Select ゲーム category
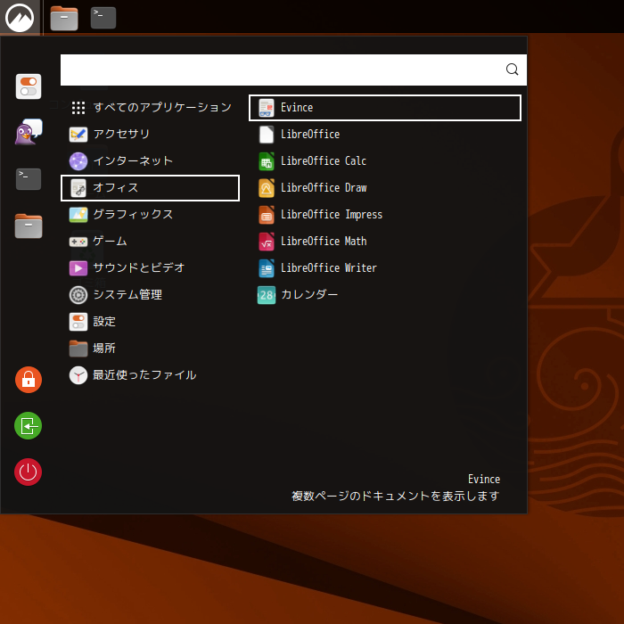The image size is (624, 624). pyautogui.click(x=150, y=242)
